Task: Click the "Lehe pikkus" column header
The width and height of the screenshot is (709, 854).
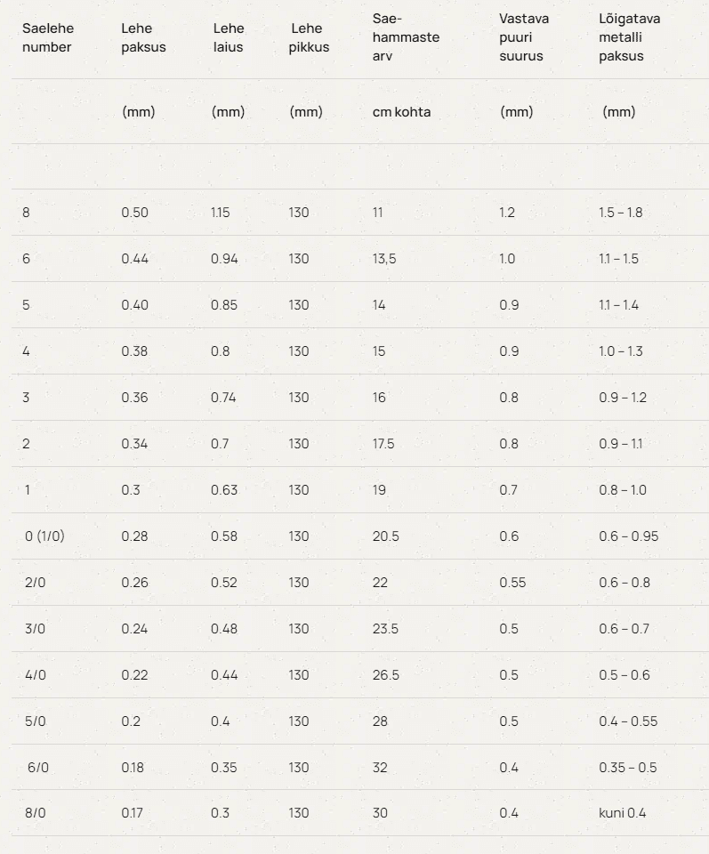Action: pos(309,37)
